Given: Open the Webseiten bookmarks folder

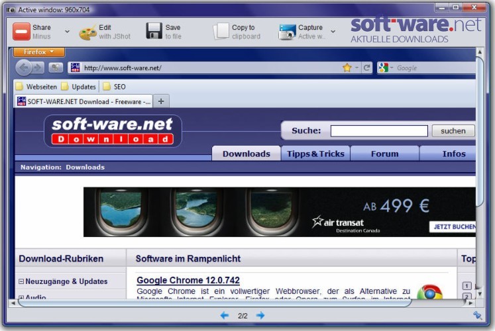Looking at the screenshot, I should [36, 87].
